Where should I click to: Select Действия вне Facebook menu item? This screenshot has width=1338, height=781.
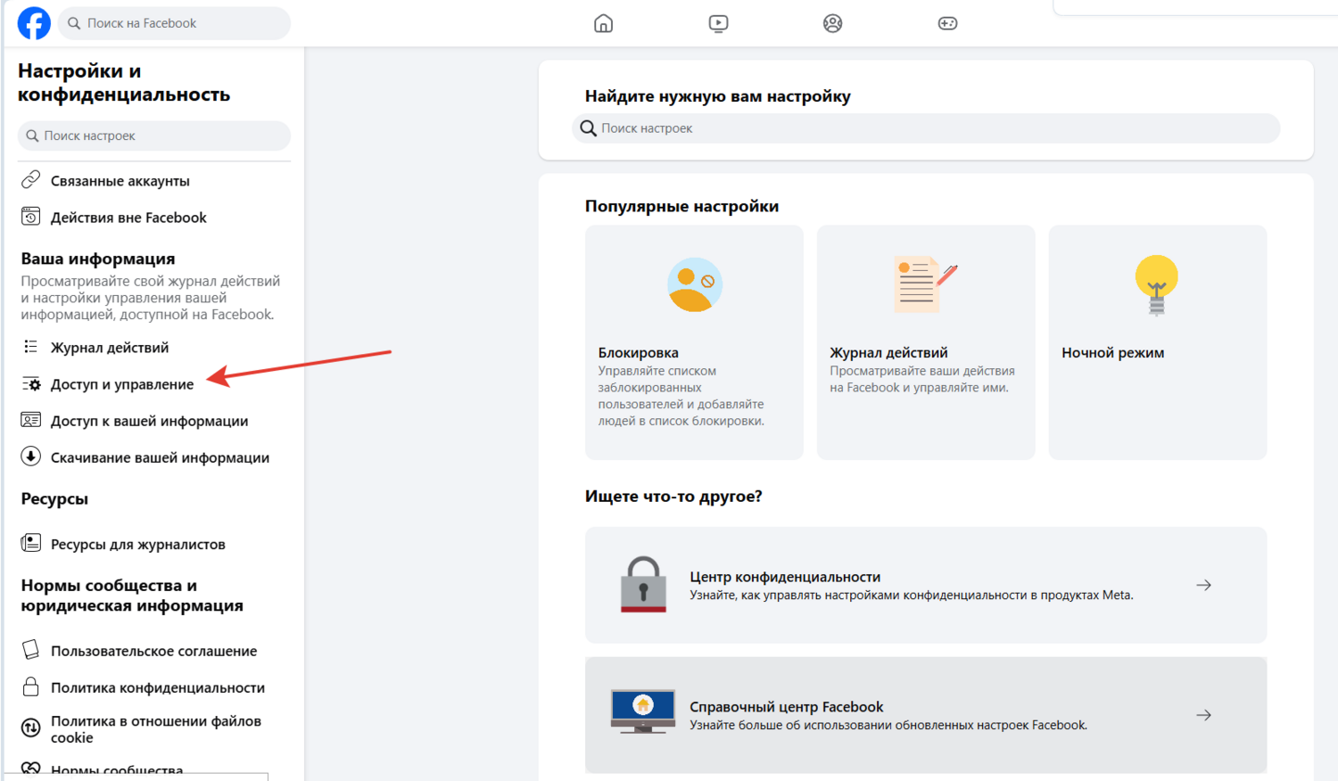coord(128,218)
